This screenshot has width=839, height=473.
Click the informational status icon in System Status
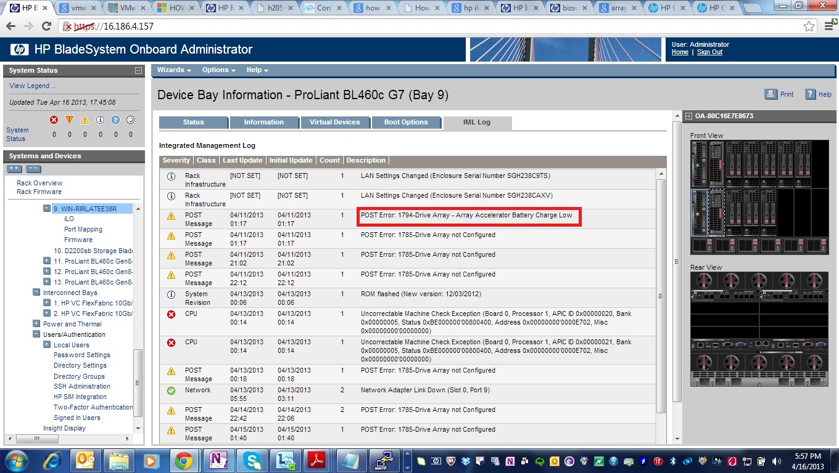(x=100, y=120)
